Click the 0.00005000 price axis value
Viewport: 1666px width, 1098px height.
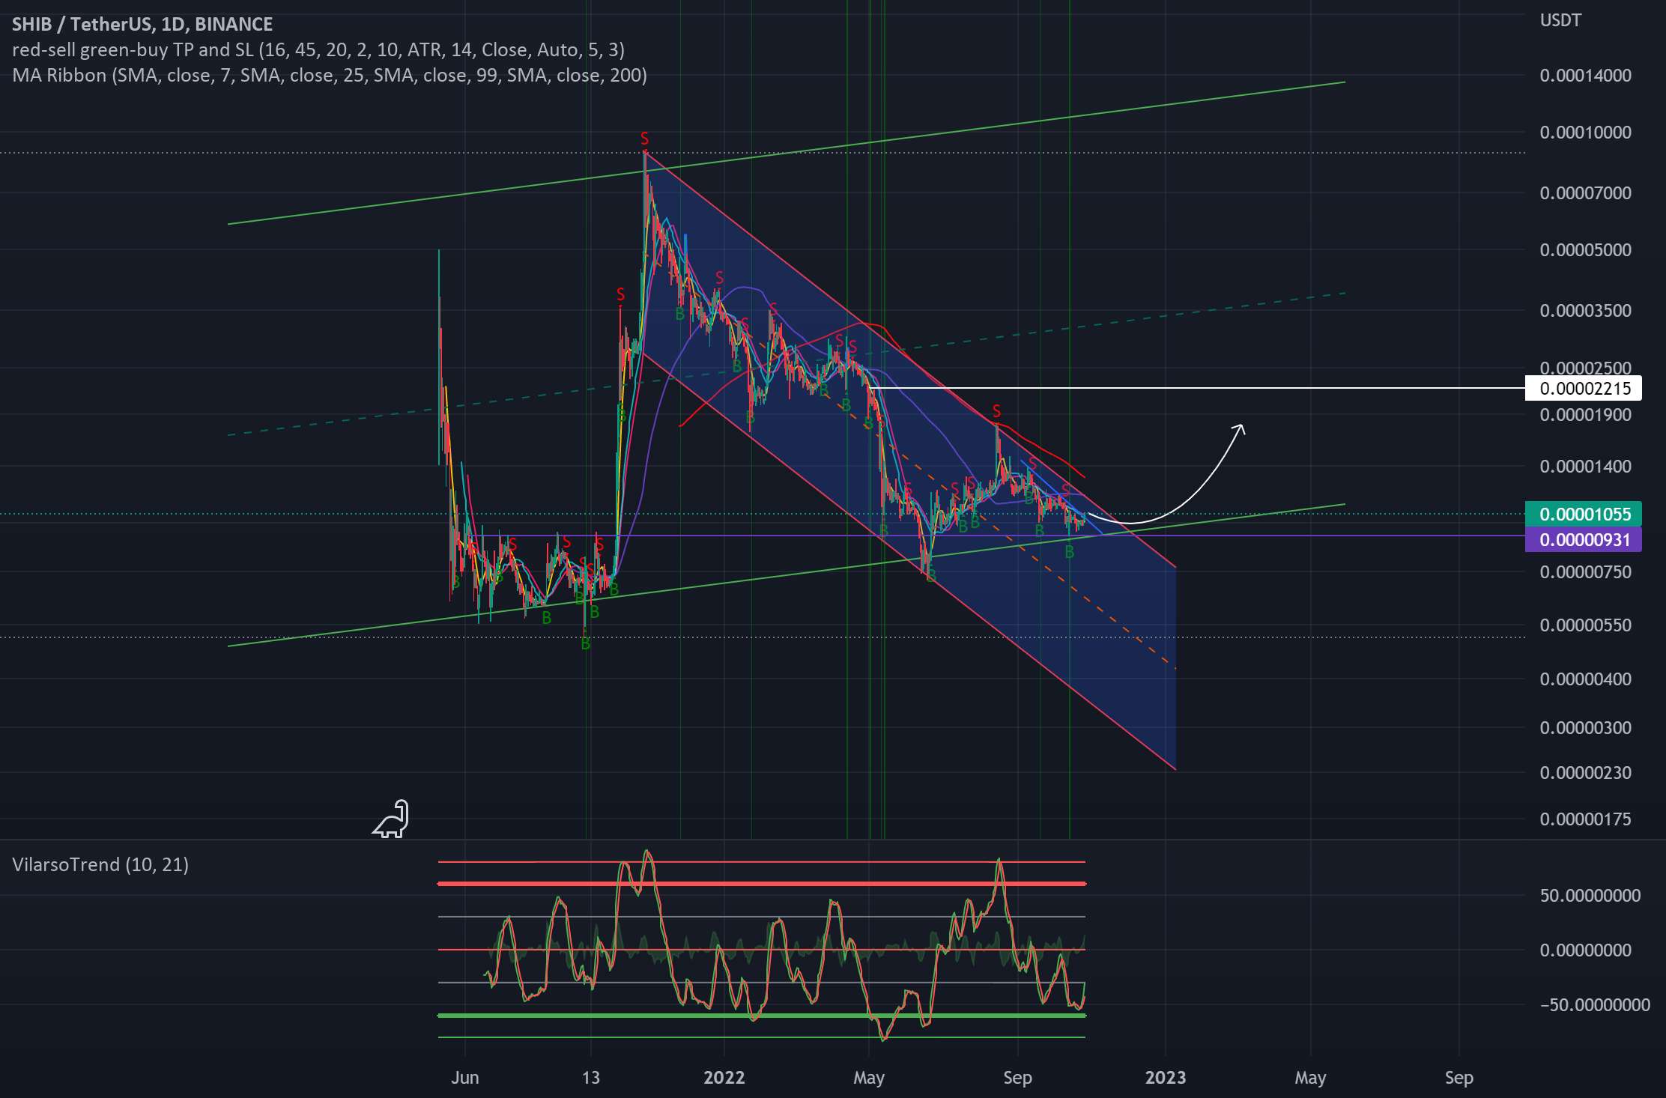click(1585, 250)
